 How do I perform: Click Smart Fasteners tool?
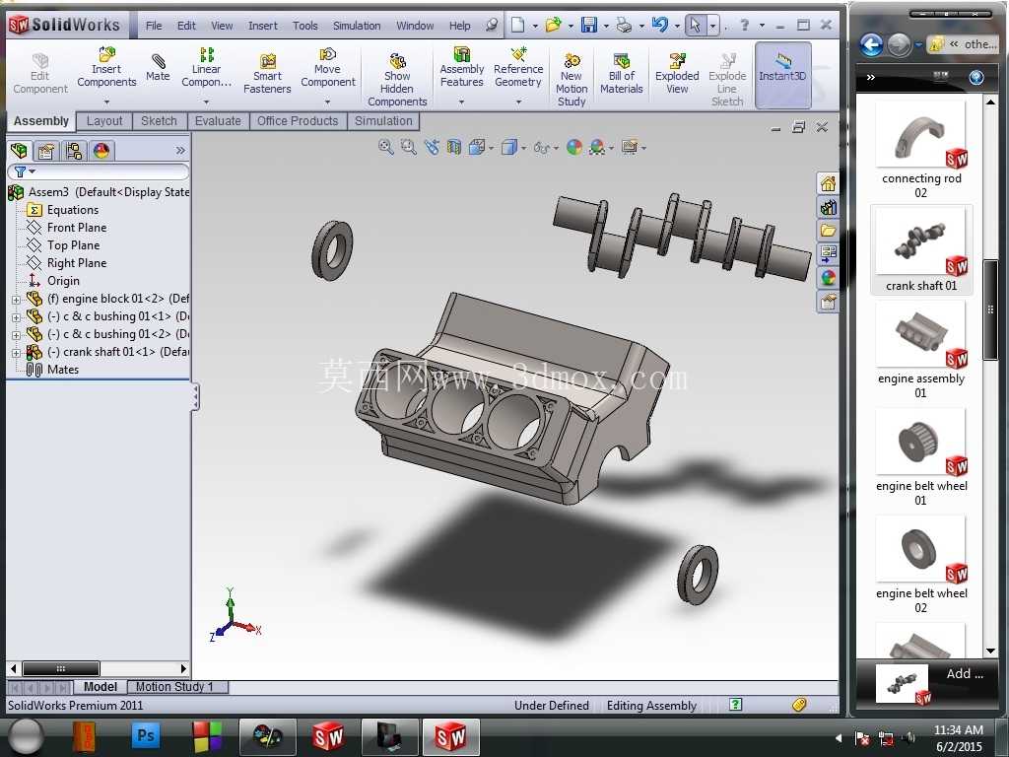pos(267,73)
